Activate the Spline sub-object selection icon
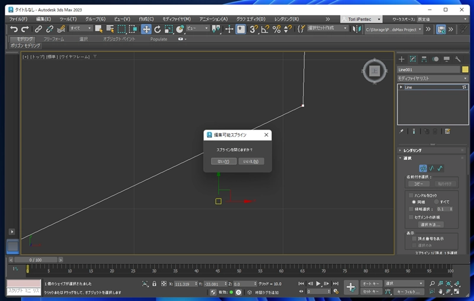The width and height of the screenshot is (474, 301). tap(440, 168)
